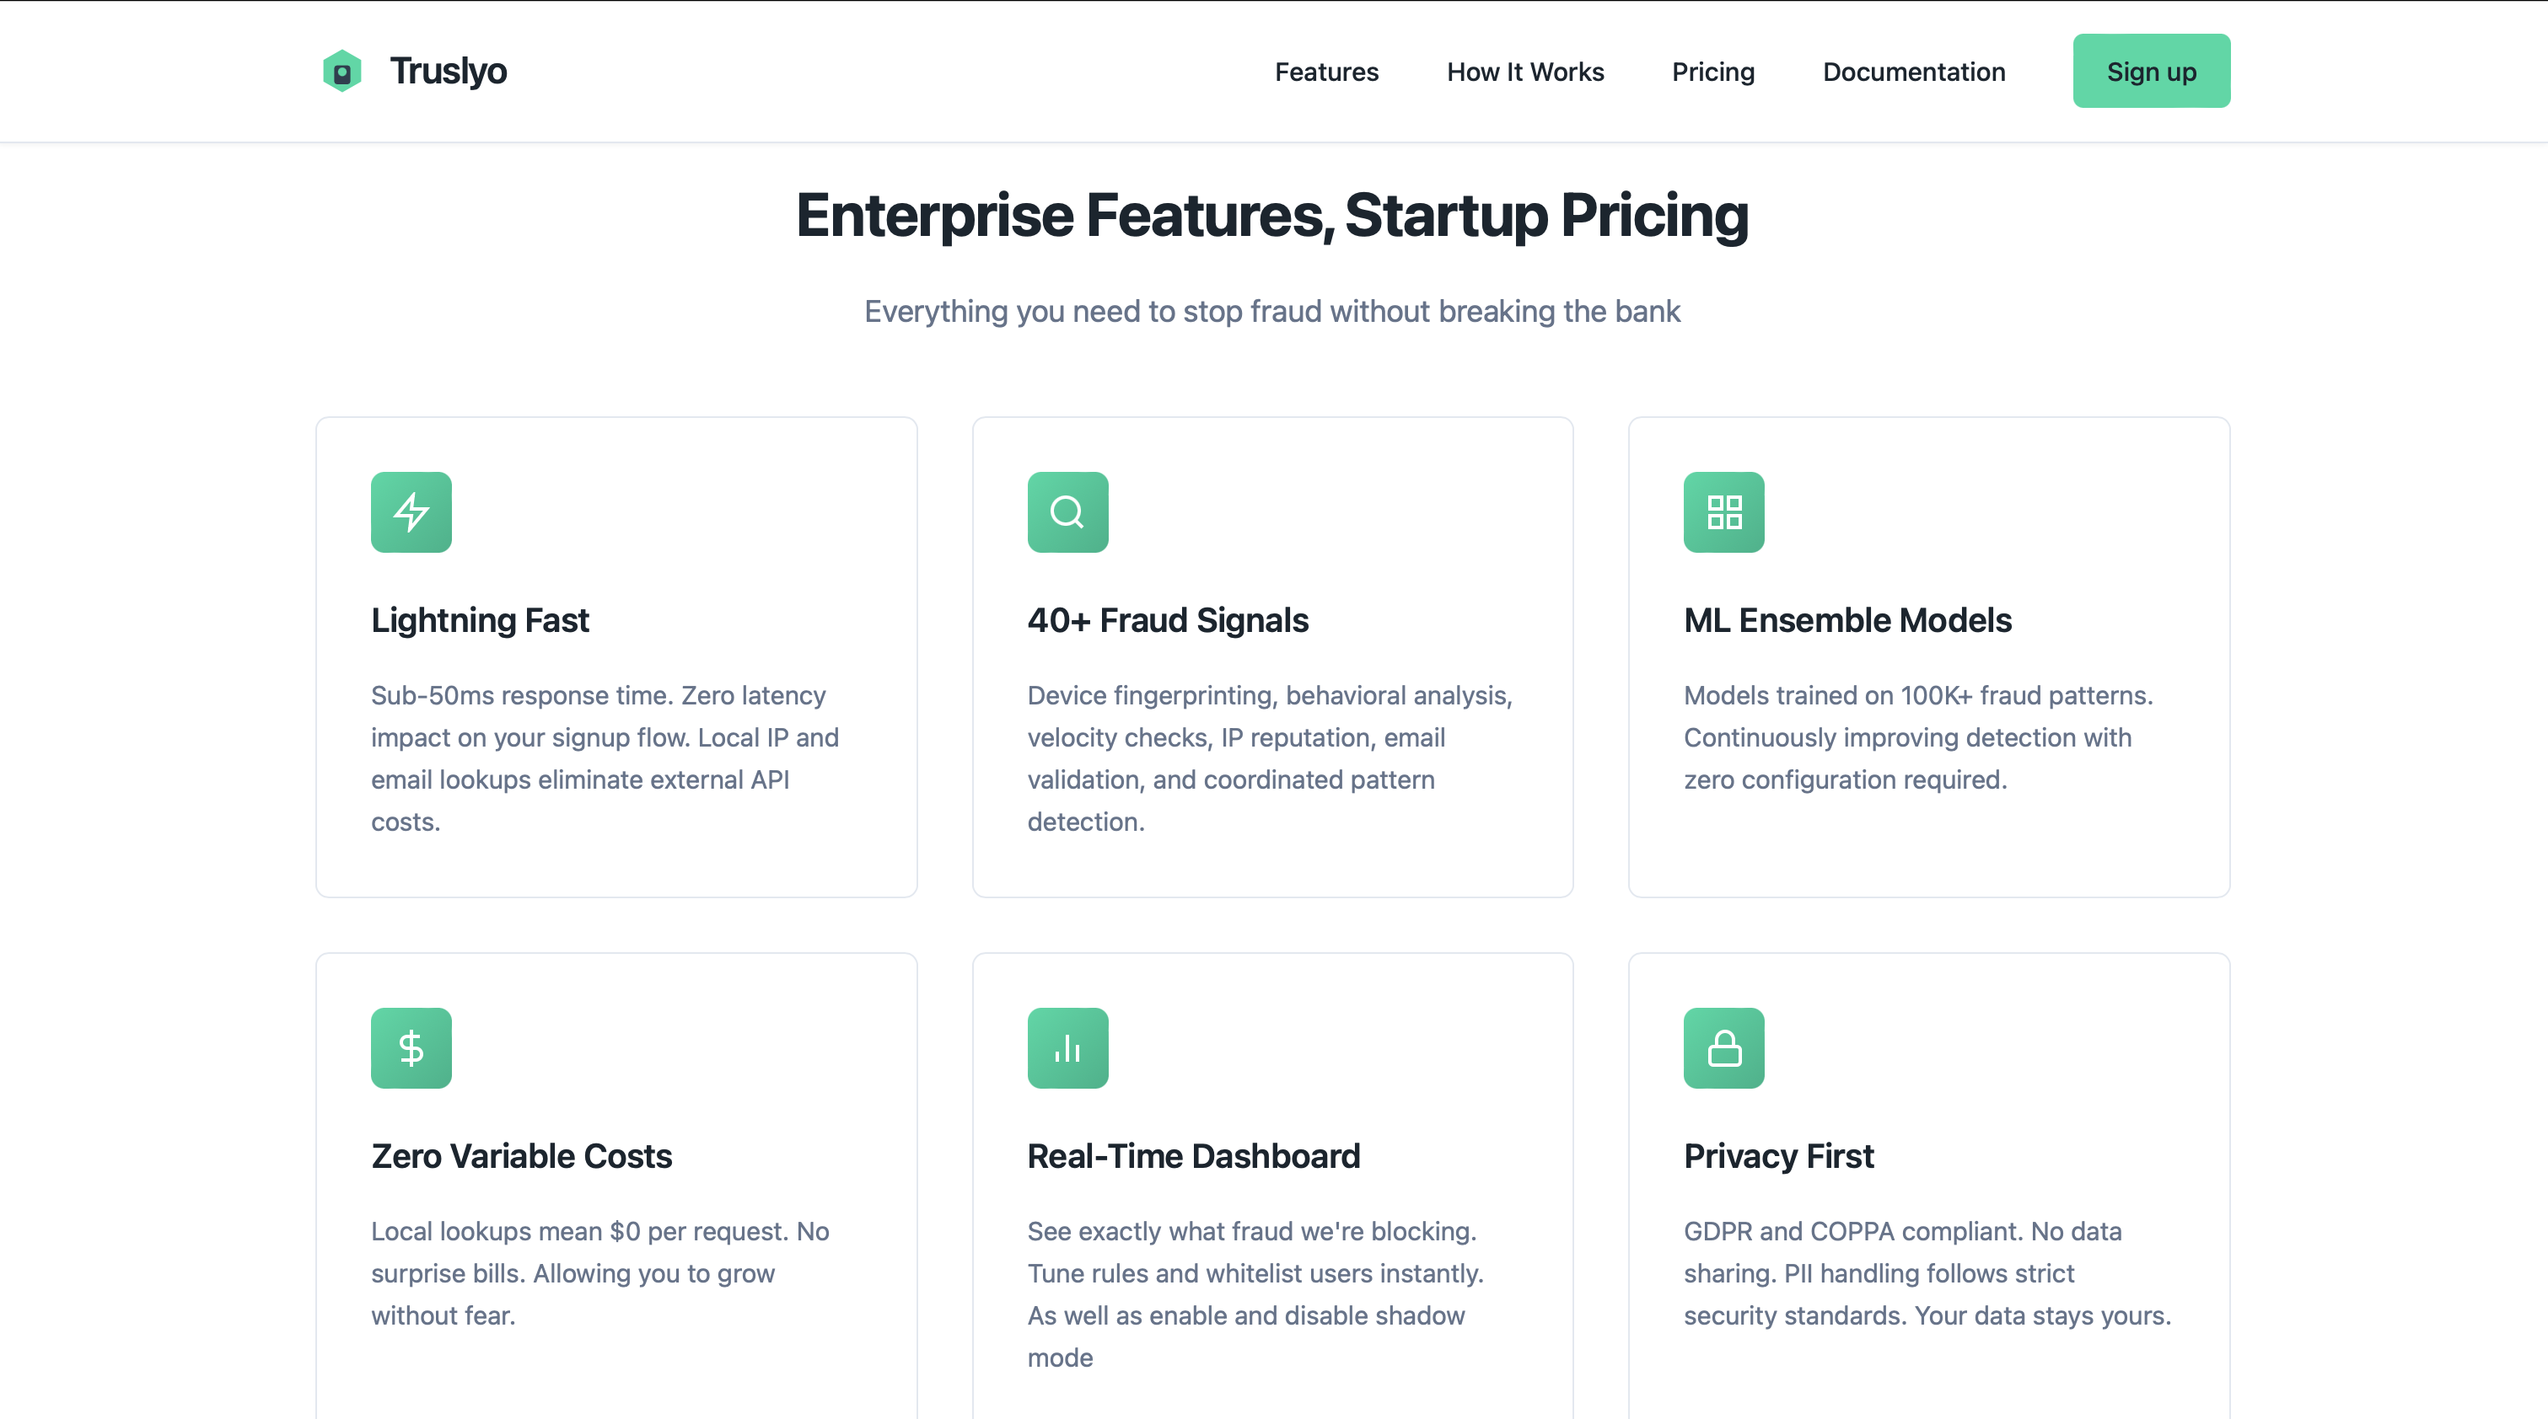
Task: Open the Documentation link
Action: click(1913, 72)
